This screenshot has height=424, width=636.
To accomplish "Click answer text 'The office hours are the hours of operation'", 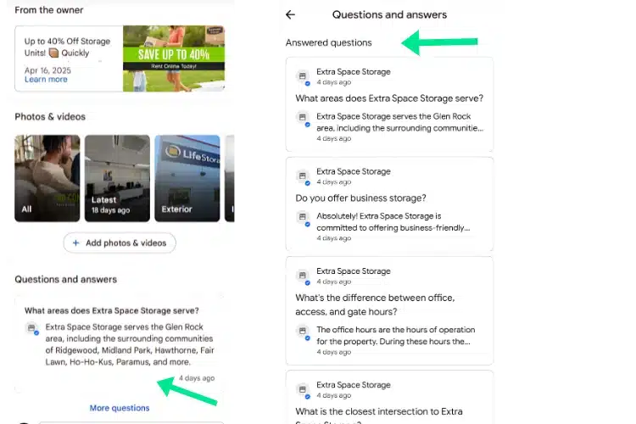I will click(395, 336).
